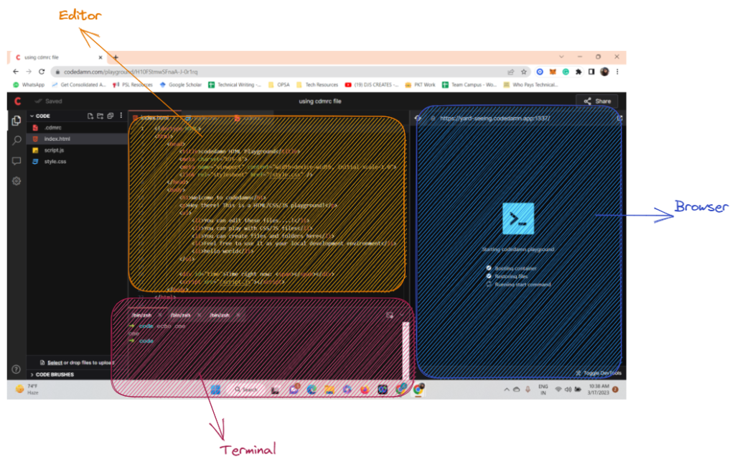Open the Team Campus bookmark

click(469, 85)
